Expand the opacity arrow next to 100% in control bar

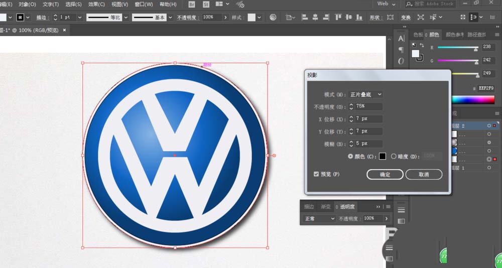[226, 17]
